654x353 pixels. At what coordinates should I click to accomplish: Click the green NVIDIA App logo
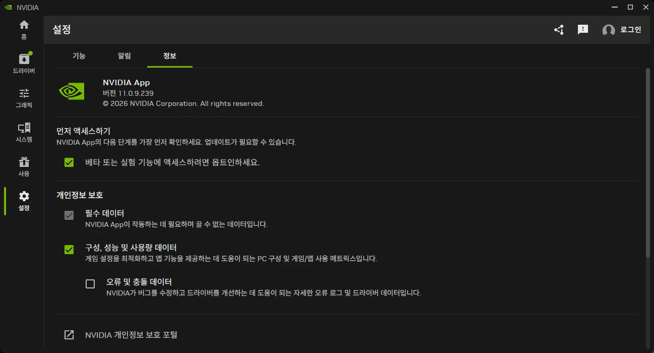tap(72, 91)
